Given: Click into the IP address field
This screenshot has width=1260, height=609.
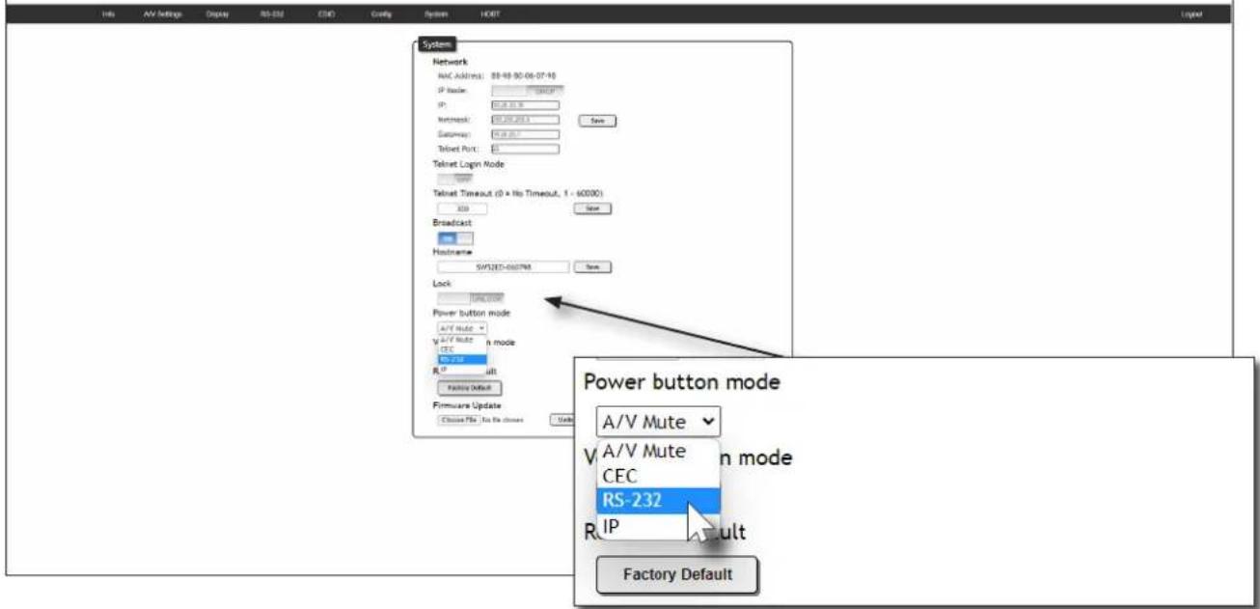Looking at the screenshot, I should point(525,105).
